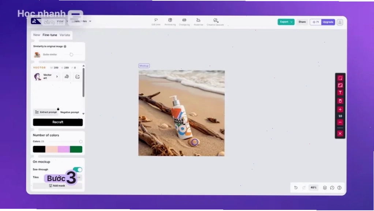Open the 40% zoom level menu
Screen dimensions: 374x211
click(x=313, y=188)
